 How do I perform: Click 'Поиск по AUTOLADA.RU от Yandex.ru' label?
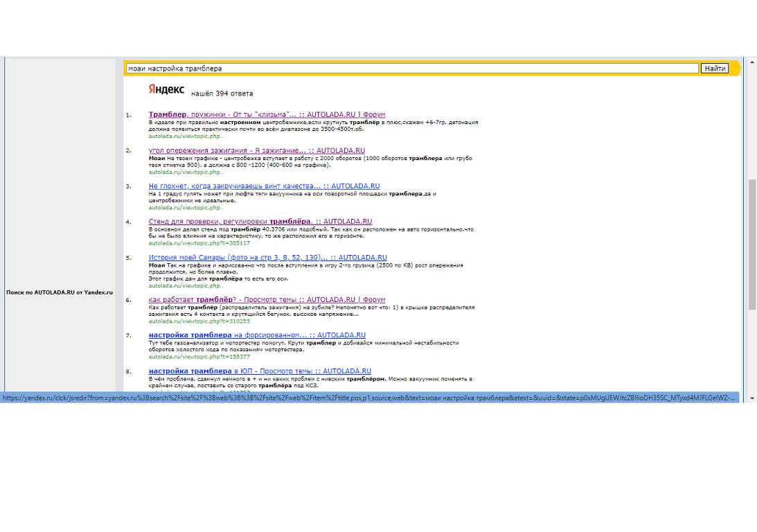pyautogui.click(x=60, y=293)
